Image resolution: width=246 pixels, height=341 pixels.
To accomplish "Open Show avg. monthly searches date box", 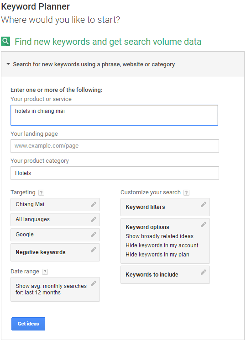I will pos(55,289).
